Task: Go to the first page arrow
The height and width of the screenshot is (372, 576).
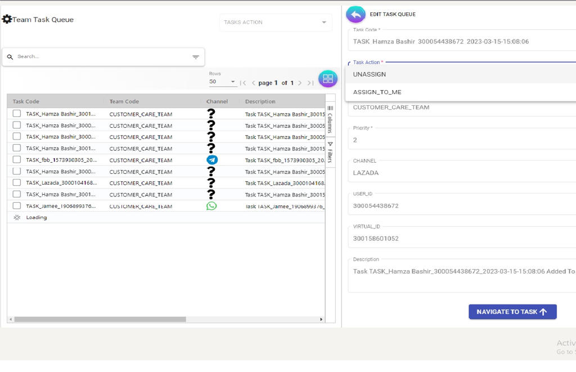Action: (x=243, y=83)
